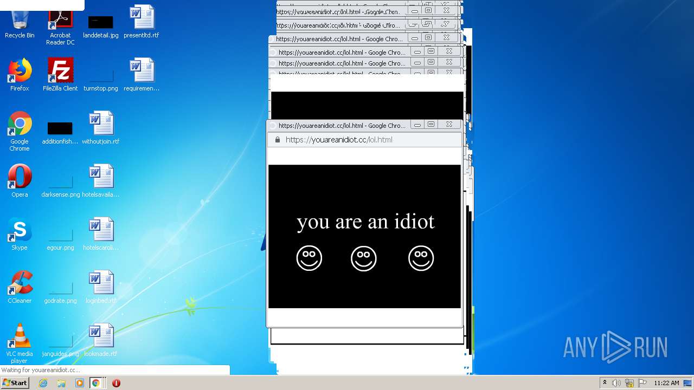Click the right smiley face on the page
This screenshot has width=694, height=390.
[421, 258]
